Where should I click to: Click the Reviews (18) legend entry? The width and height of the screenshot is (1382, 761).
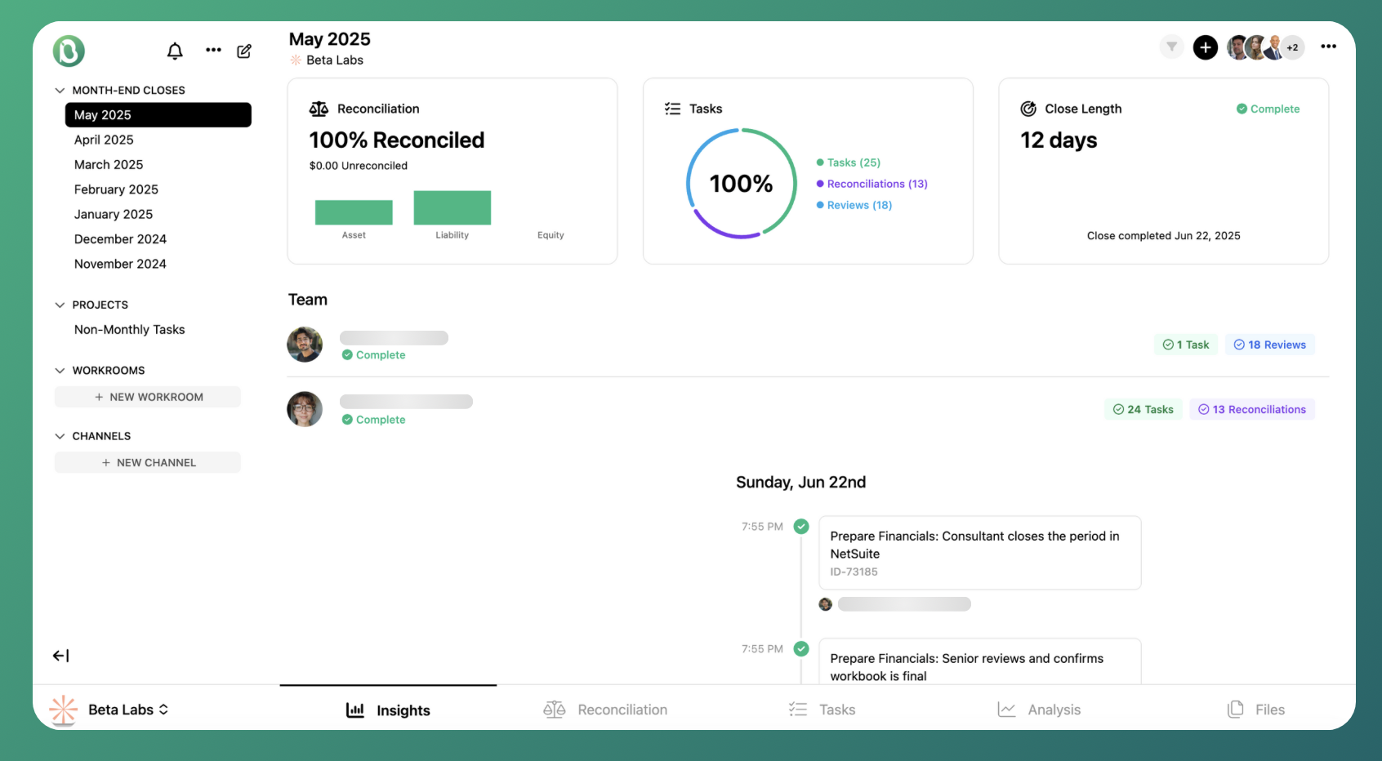click(x=854, y=205)
